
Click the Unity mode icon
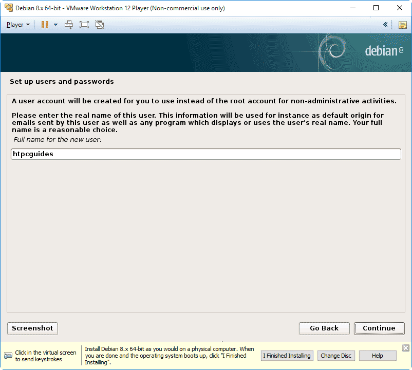point(100,25)
